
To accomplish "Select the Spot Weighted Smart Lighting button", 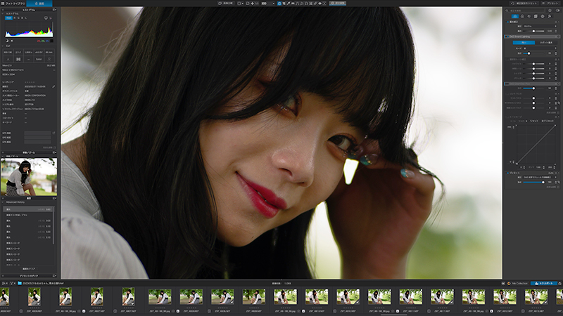I will click(547, 42).
